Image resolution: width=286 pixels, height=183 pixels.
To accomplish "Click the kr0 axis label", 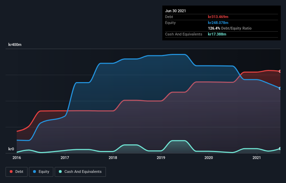I will click(x=11, y=149).
